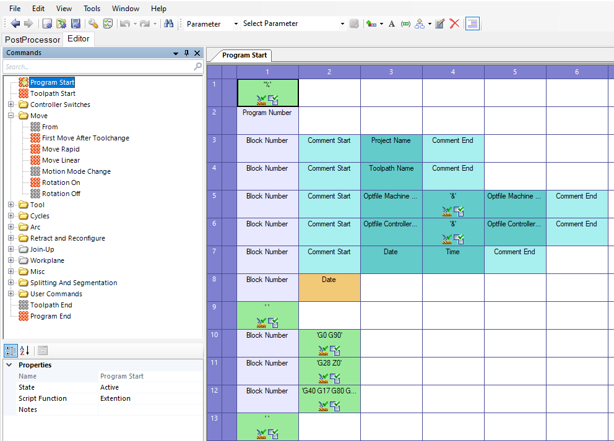Select the Move Linear command
Viewport: 614px width, 441px height.
pos(61,160)
